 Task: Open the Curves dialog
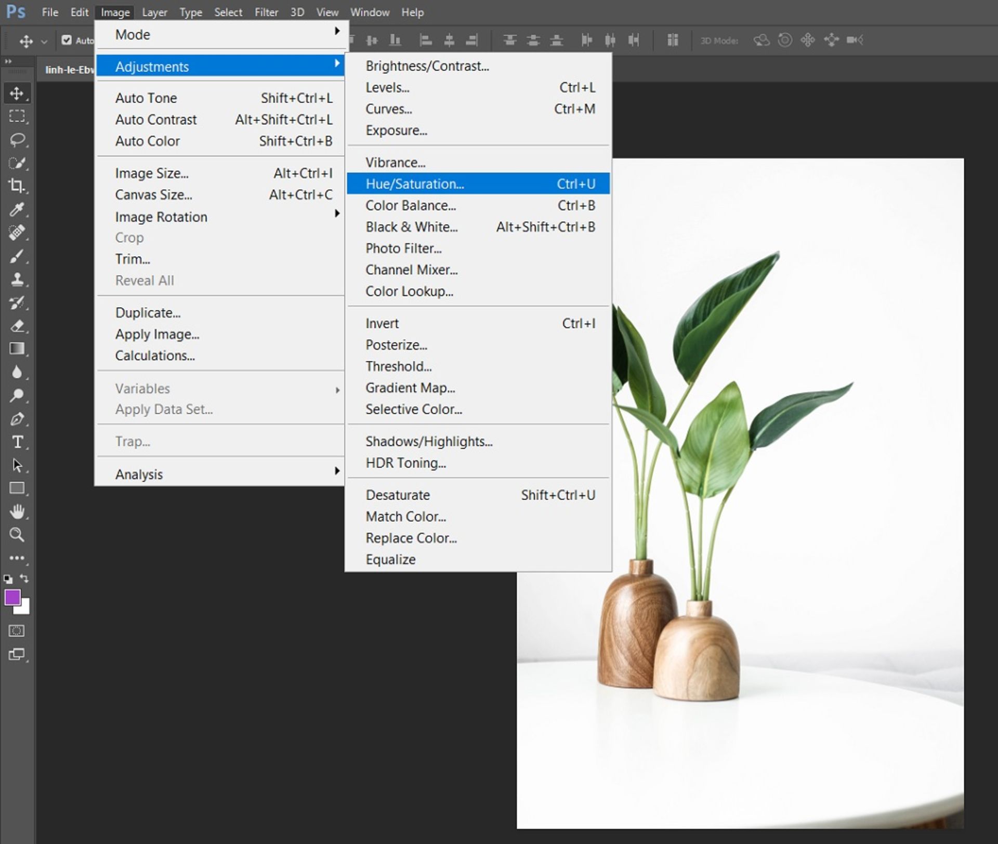click(388, 109)
